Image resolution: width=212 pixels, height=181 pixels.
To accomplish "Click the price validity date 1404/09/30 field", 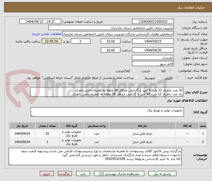I will pyautogui.click(x=153, y=50).
